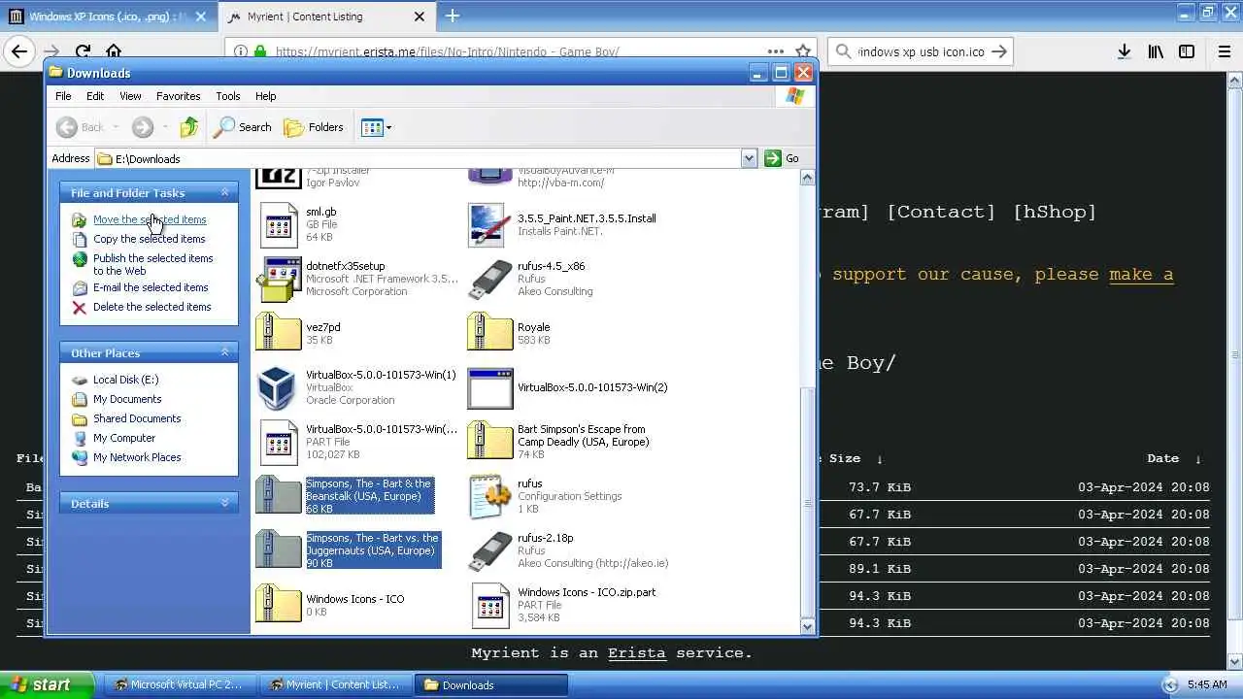Image resolution: width=1243 pixels, height=699 pixels.
Task: Click the Up folder toolbar icon
Action: click(189, 127)
